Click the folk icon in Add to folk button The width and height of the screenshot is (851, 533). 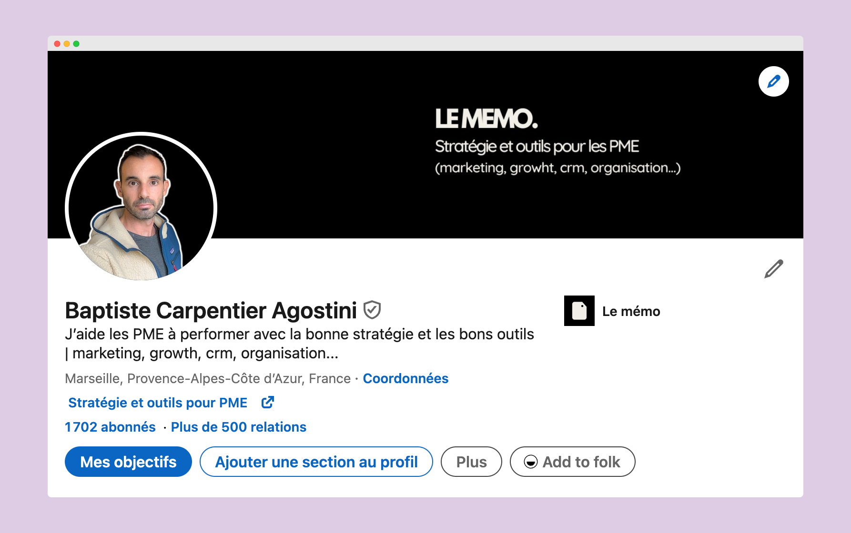coord(531,462)
